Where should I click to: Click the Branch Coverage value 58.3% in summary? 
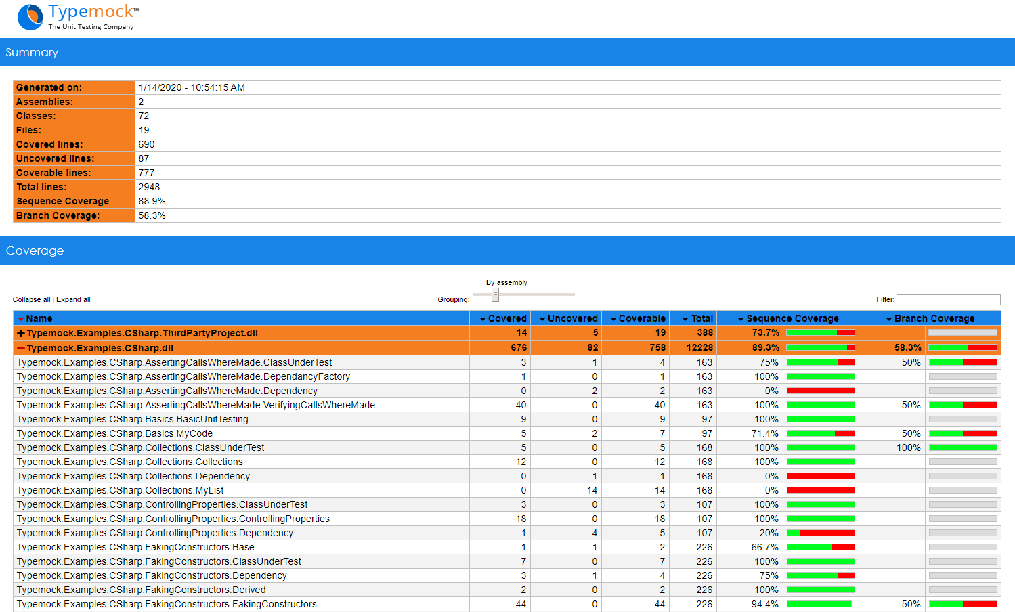click(152, 215)
